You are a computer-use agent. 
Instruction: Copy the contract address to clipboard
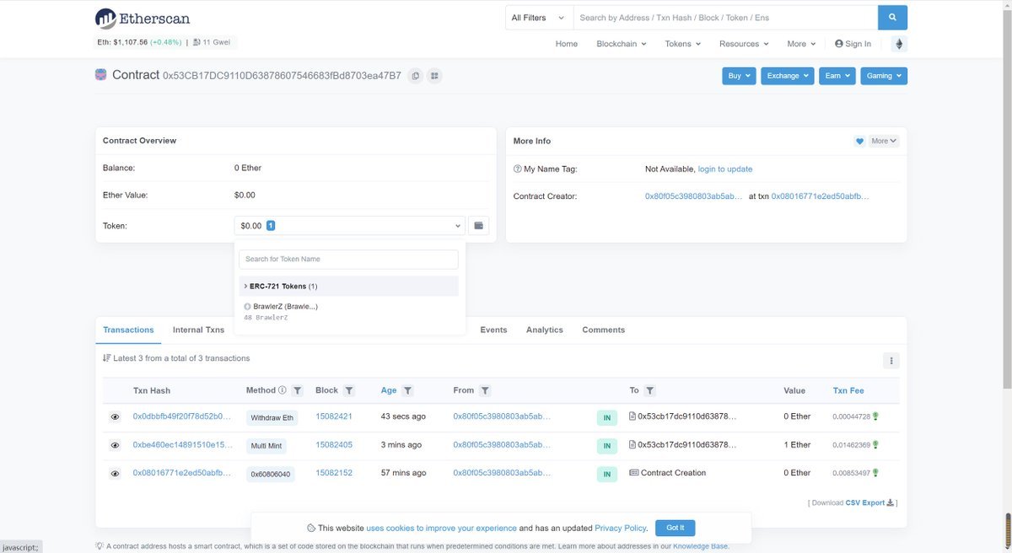(415, 76)
